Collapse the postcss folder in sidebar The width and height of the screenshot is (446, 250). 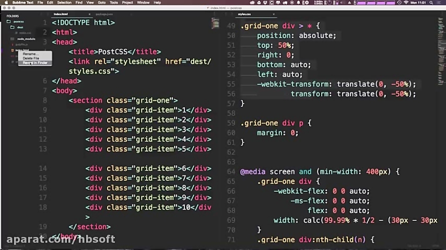coord(18,22)
